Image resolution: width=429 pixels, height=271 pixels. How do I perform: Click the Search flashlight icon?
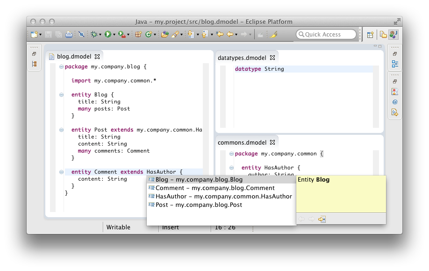coord(175,34)
